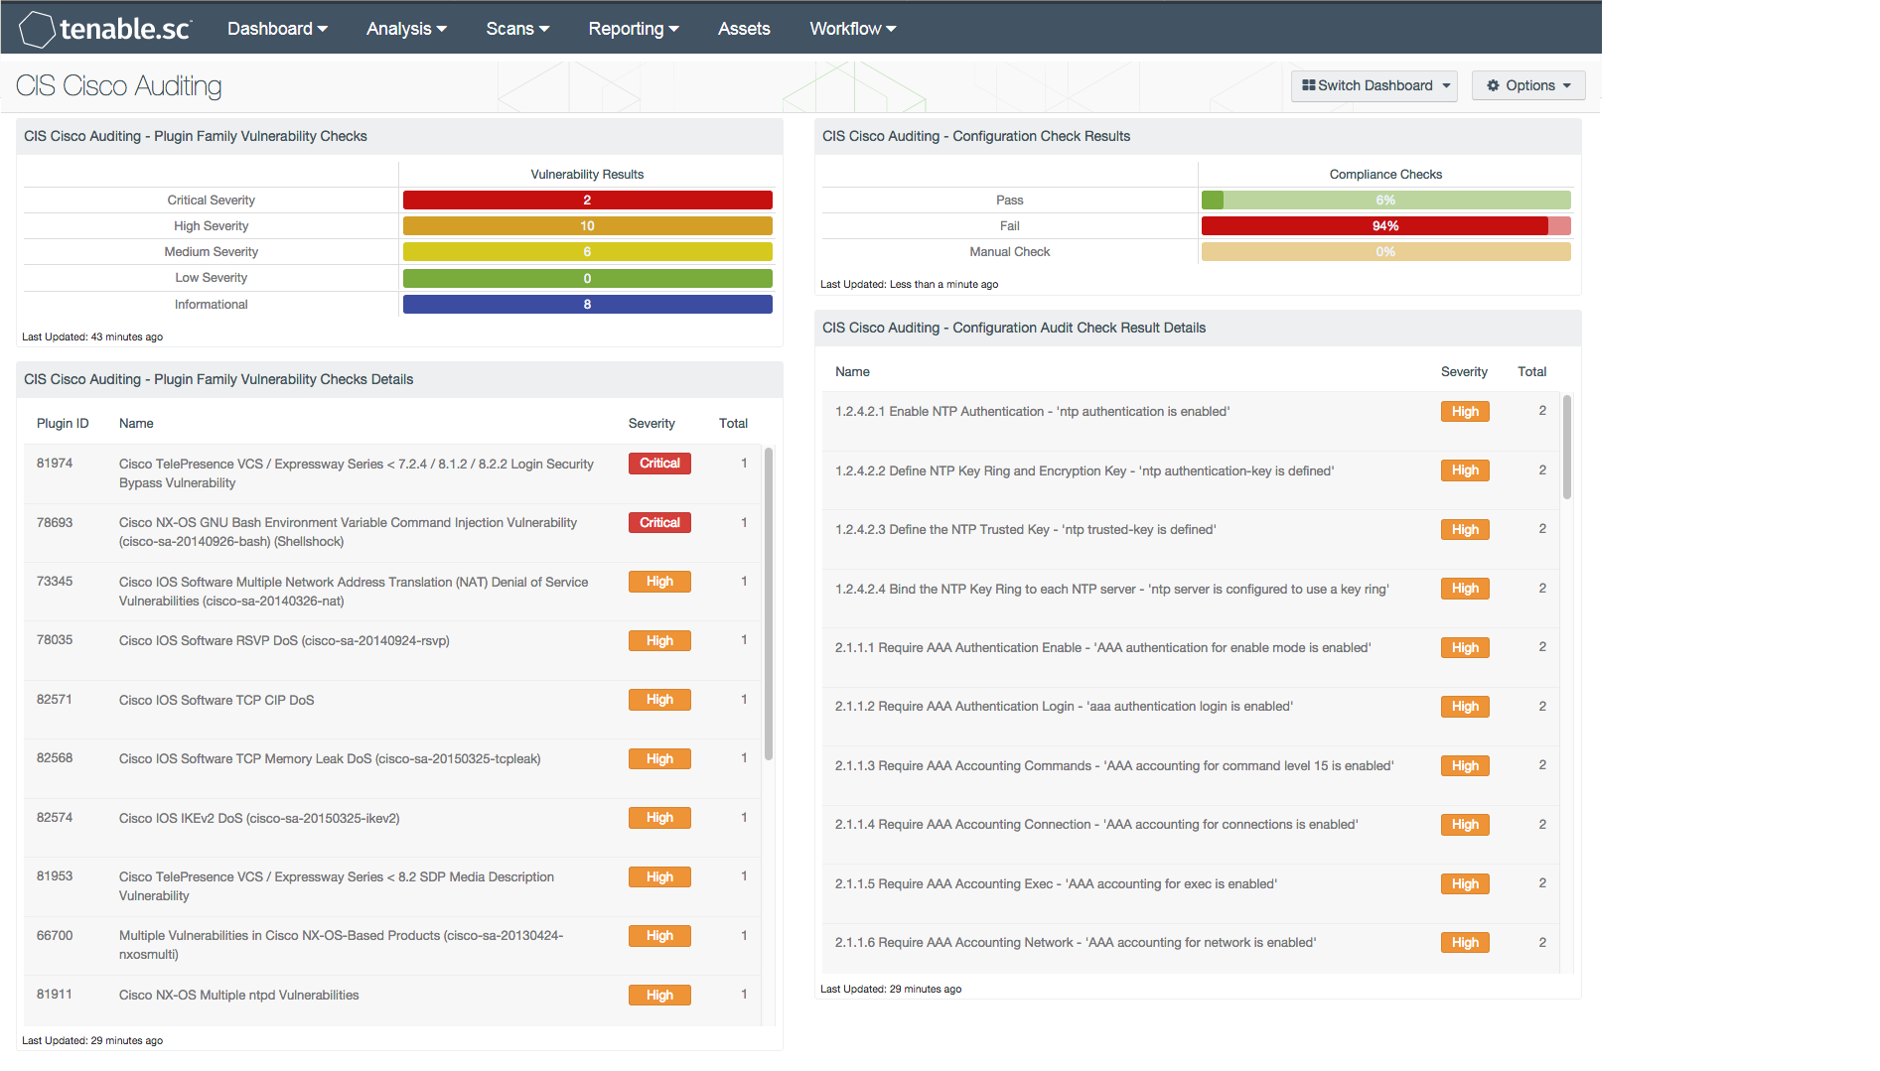Open 2.1.1.2 Require AAA Authentication Login row

coord(1190,717)
